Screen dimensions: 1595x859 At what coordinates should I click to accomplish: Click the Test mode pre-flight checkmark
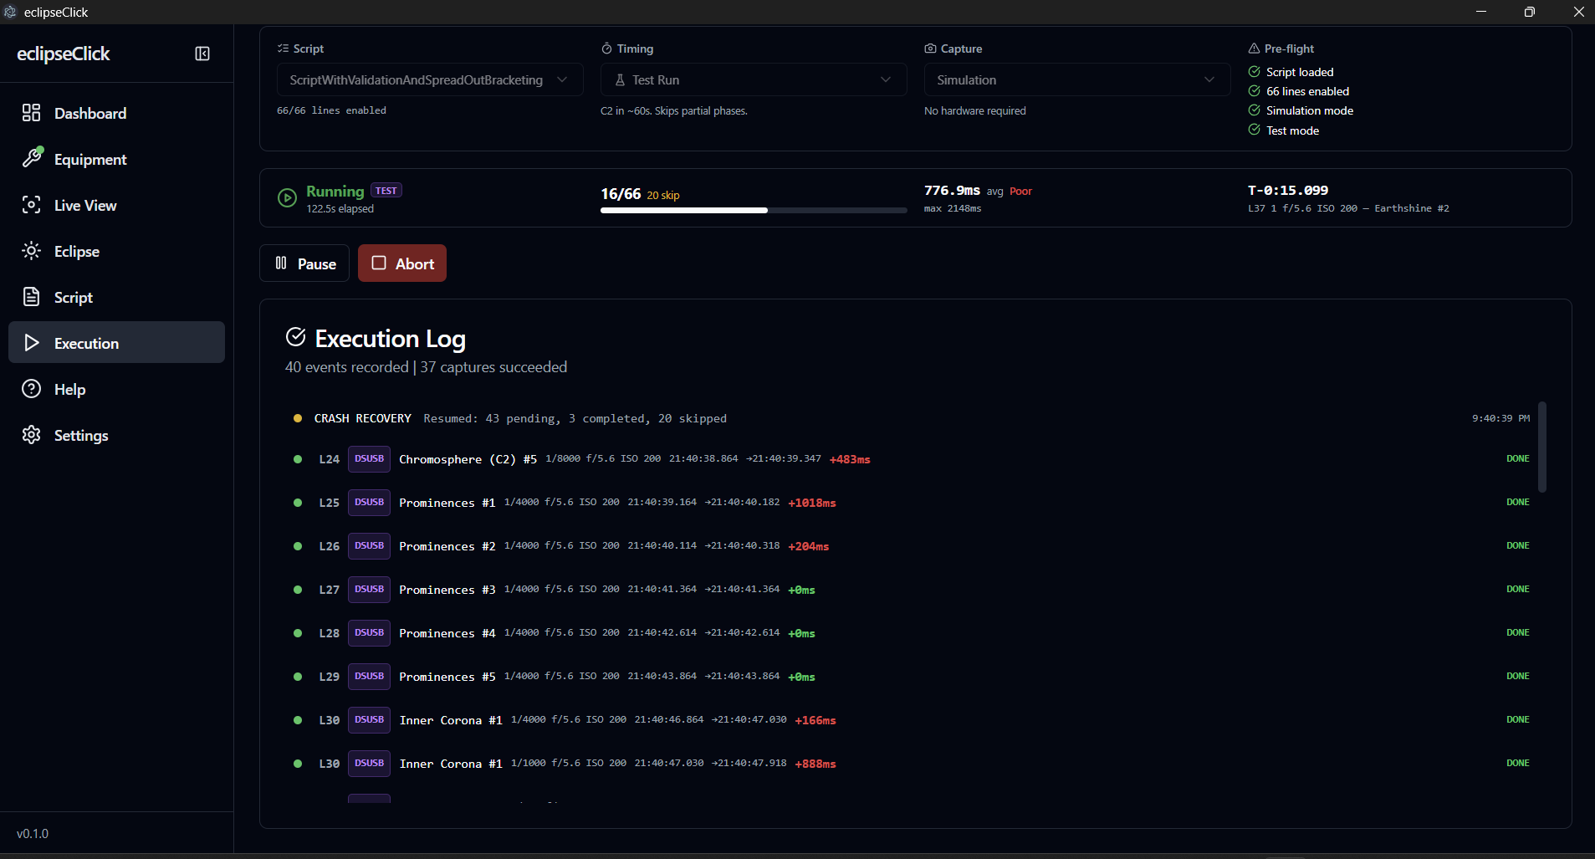point(1254,130)
